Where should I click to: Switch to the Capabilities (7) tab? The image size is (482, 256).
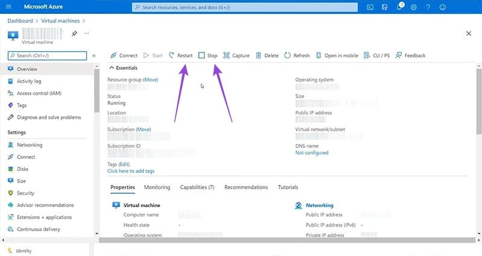pyautogui.click(x=197, y=187)
